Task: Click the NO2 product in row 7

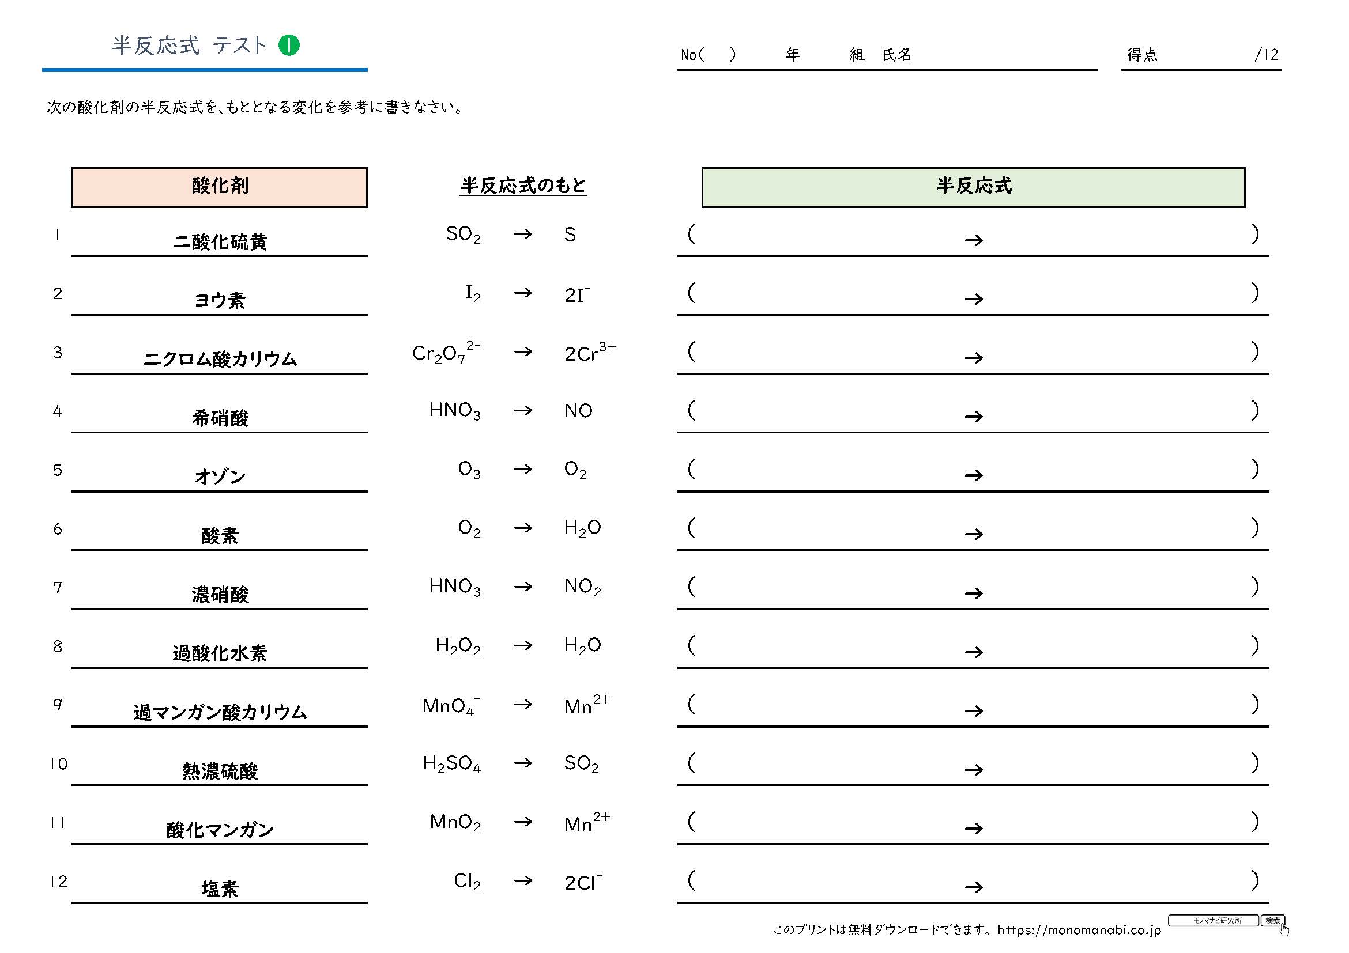Action: tap(582, 587)
